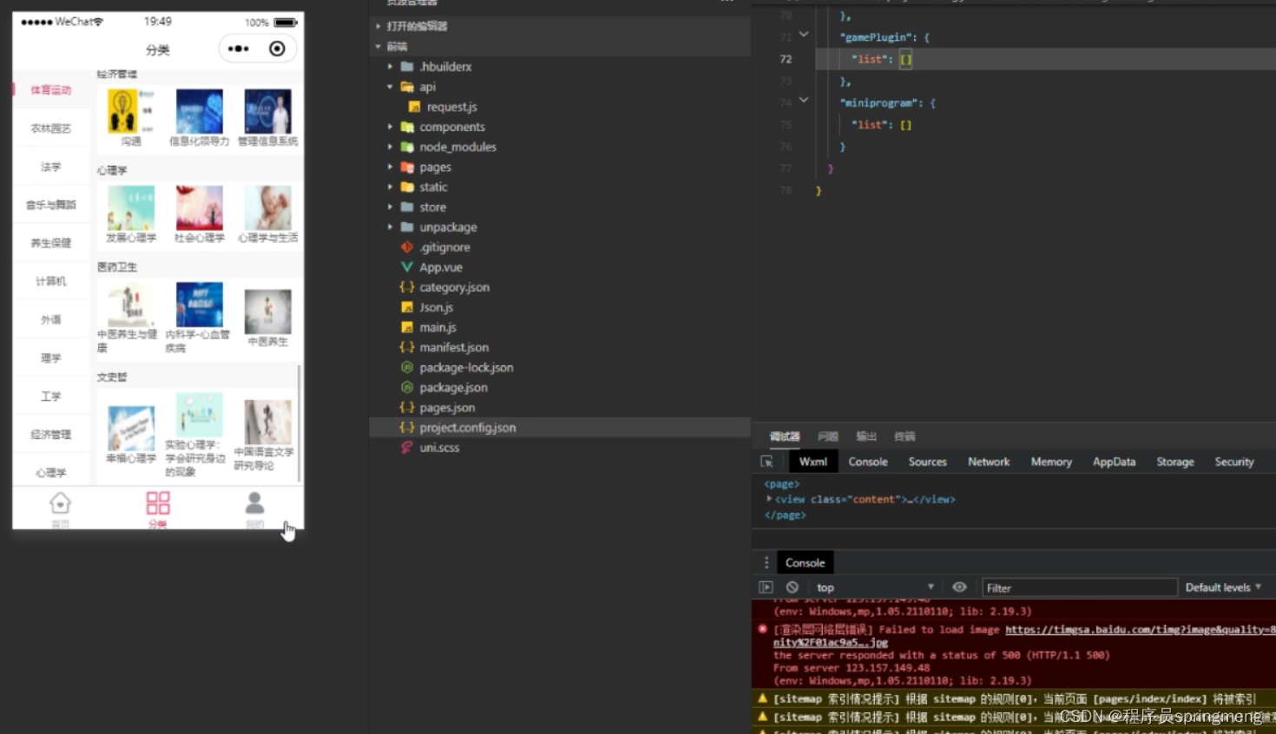Expand the static folder

point(391,187)
